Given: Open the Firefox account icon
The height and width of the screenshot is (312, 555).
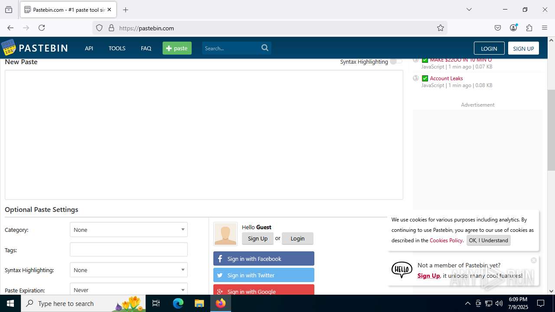Looking at the screenshot, I should pos(513,28).
